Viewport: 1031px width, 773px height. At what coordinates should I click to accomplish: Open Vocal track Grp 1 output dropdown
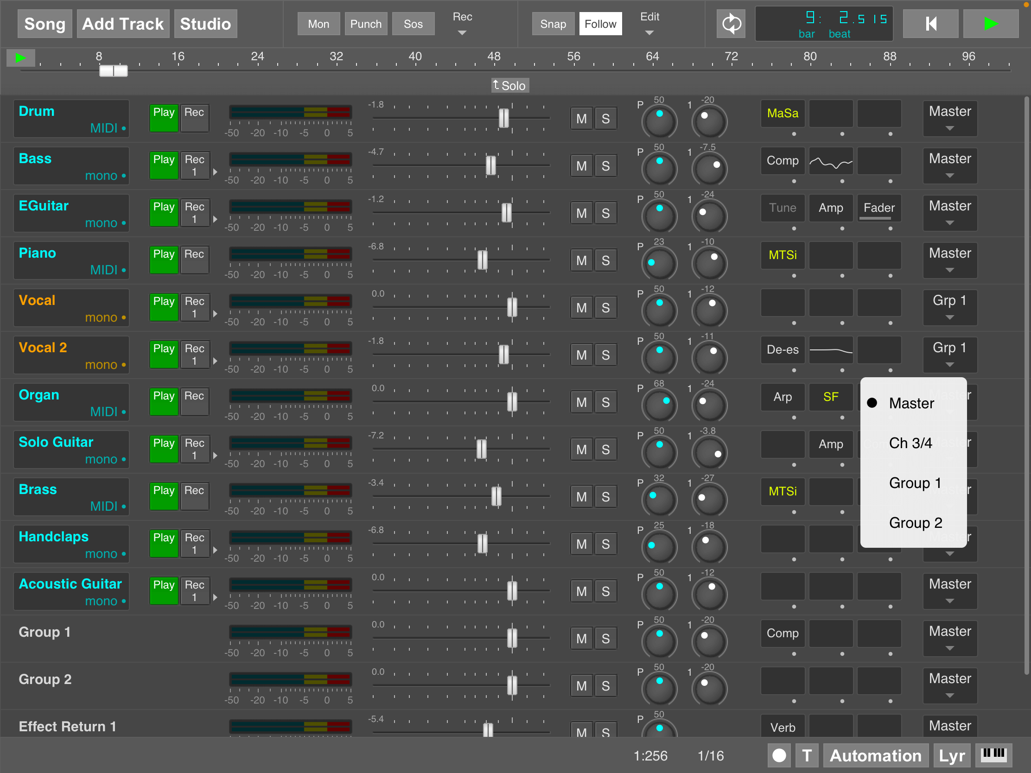pyautogui.click(x=949, y=308)
